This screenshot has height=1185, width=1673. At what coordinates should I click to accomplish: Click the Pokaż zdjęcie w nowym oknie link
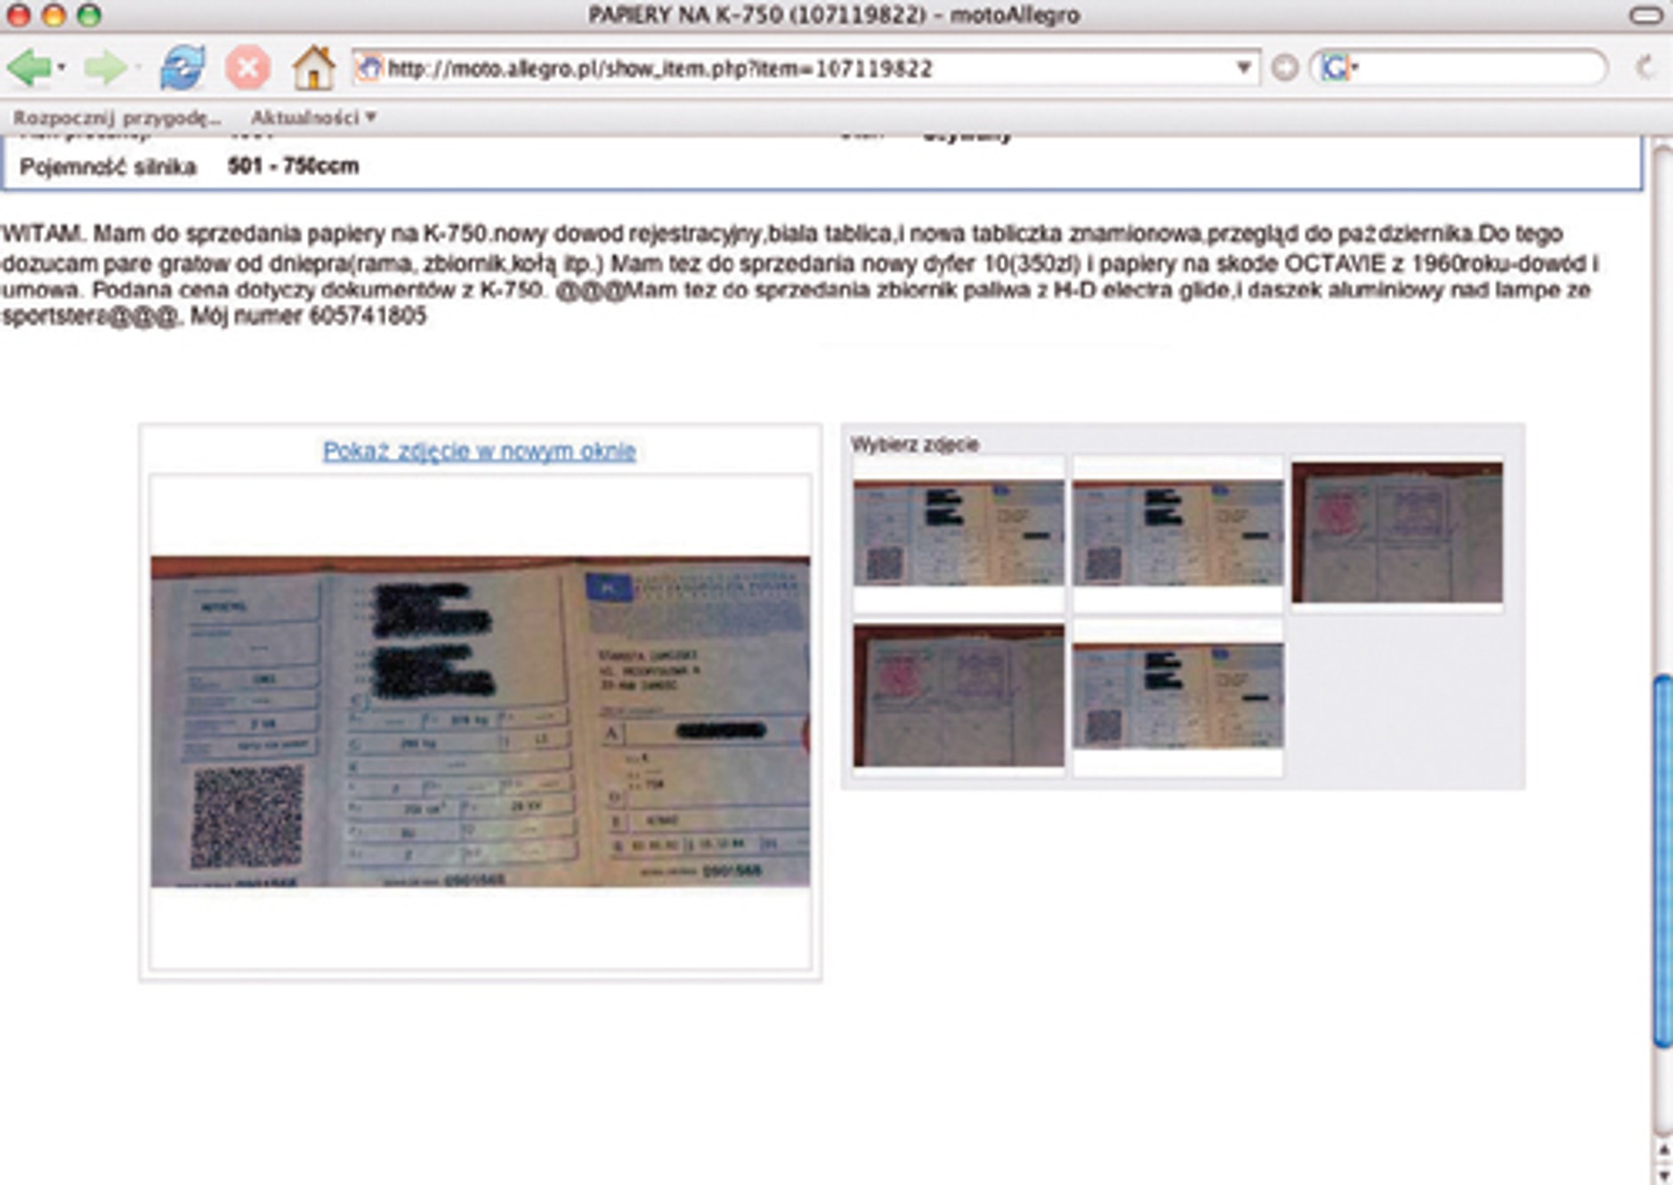[x=479, y=451]
